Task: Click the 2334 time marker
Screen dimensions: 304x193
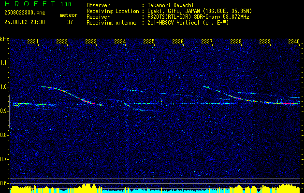Action: tap(120, 41)
